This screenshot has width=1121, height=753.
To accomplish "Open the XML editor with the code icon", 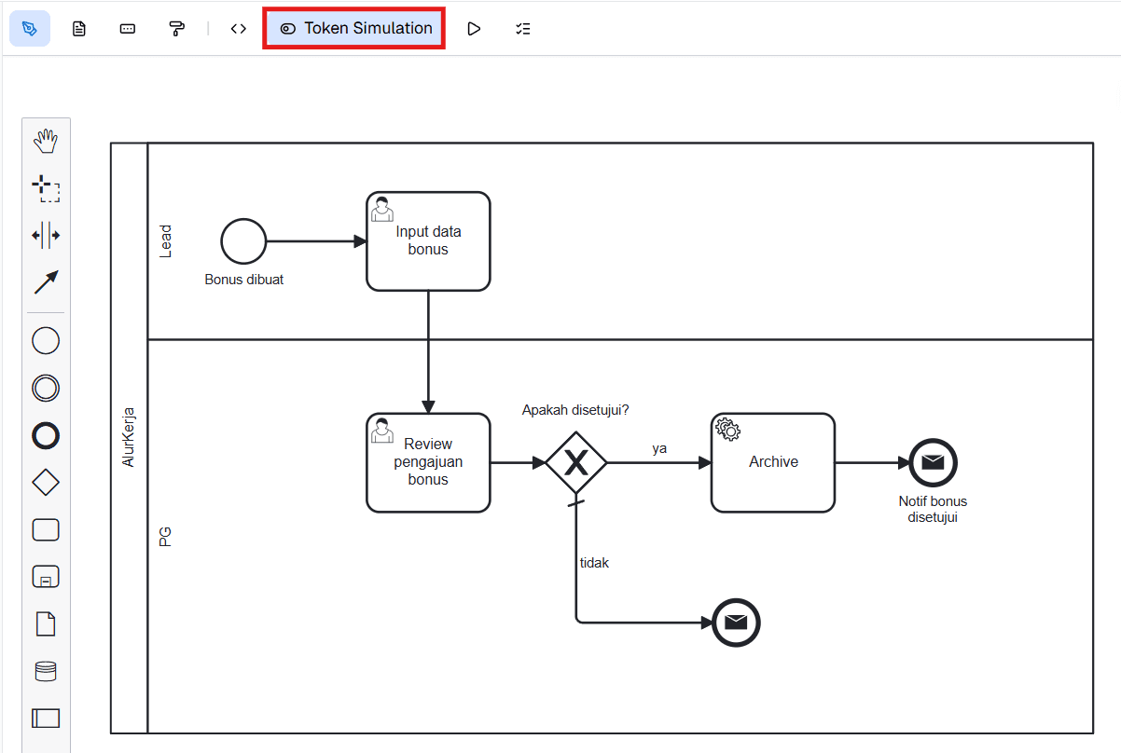I will point(238,28).
